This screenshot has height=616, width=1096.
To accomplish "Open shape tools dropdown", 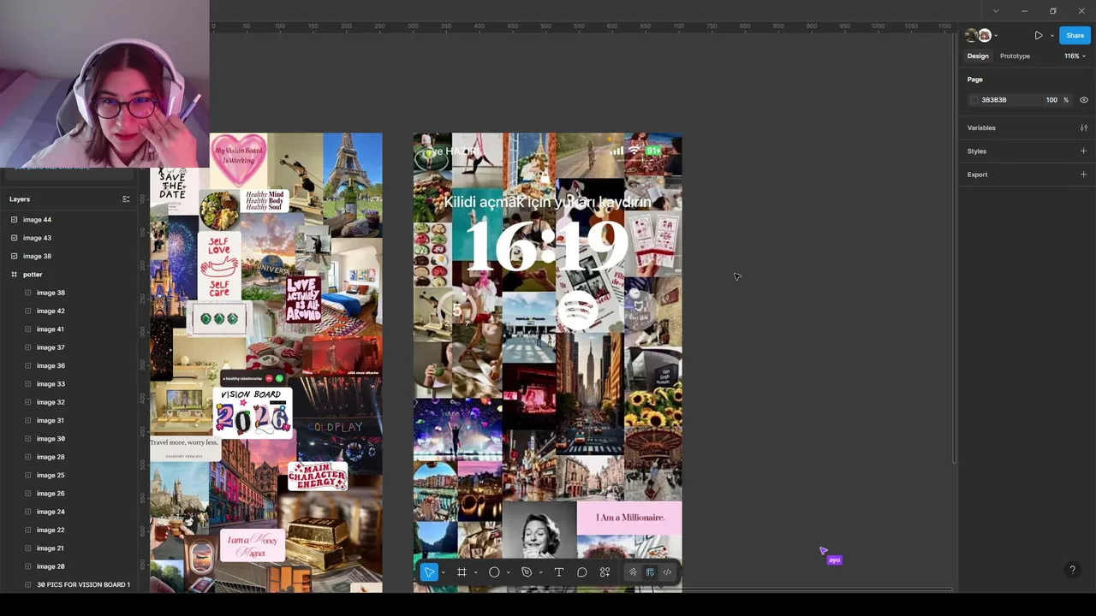I will click(x=508, y=573).
